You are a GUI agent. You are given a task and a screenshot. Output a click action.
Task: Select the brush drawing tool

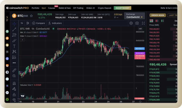[14, 40]
